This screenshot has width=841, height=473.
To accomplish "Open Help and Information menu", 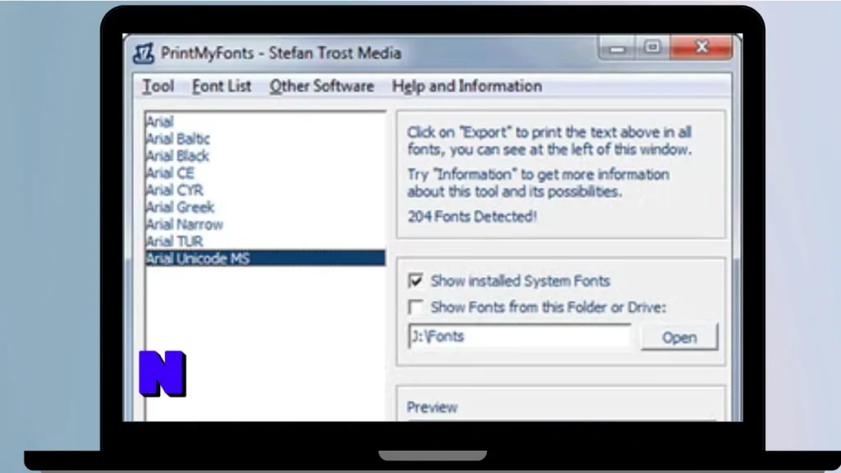I will tap(467, 86).
